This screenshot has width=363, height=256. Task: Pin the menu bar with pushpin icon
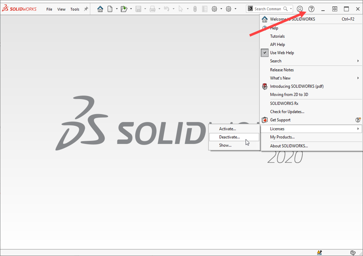coord(86,9)
